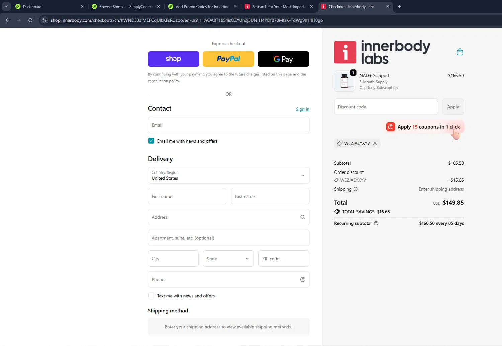Click the Enter shipping address text
The width and height of the screenshot is (502, 346).
coord(441,189)
